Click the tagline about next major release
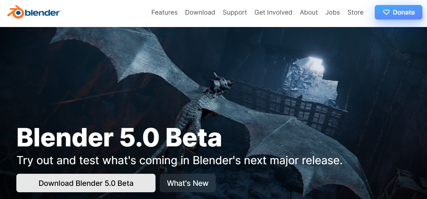Screen dimensions: 427x199 (180, 161)
